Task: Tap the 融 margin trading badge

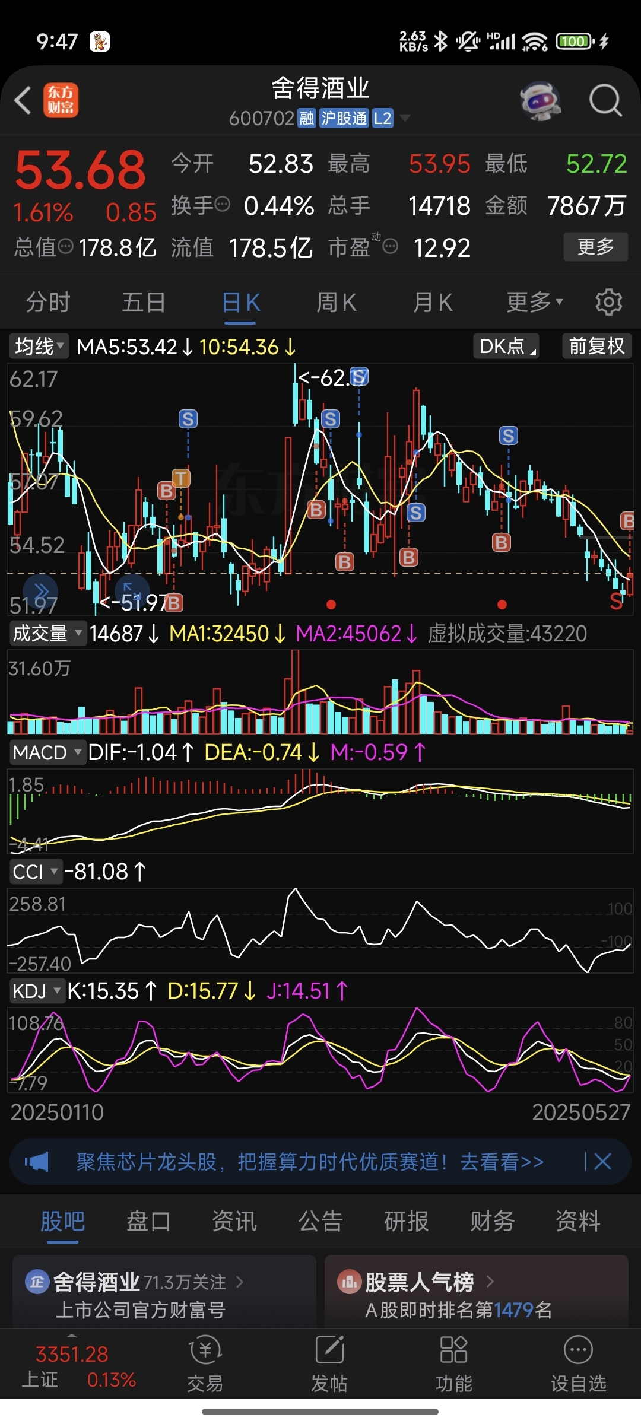Action: point(307,118)
